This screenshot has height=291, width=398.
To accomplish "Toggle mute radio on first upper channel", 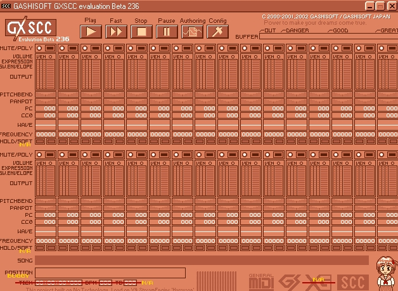I will (40, 48).
